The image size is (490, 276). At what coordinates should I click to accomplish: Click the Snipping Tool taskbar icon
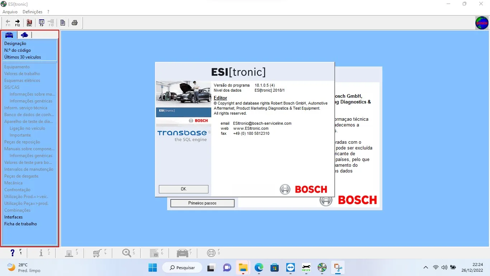click(338, 267)
